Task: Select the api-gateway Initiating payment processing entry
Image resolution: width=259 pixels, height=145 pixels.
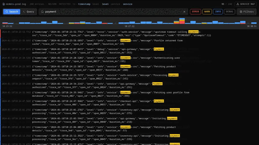Action: (x=129, y=120)
